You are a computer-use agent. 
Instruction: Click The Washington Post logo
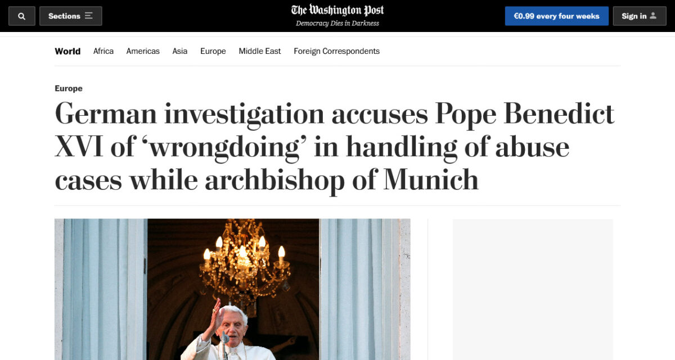pos(337,10)
